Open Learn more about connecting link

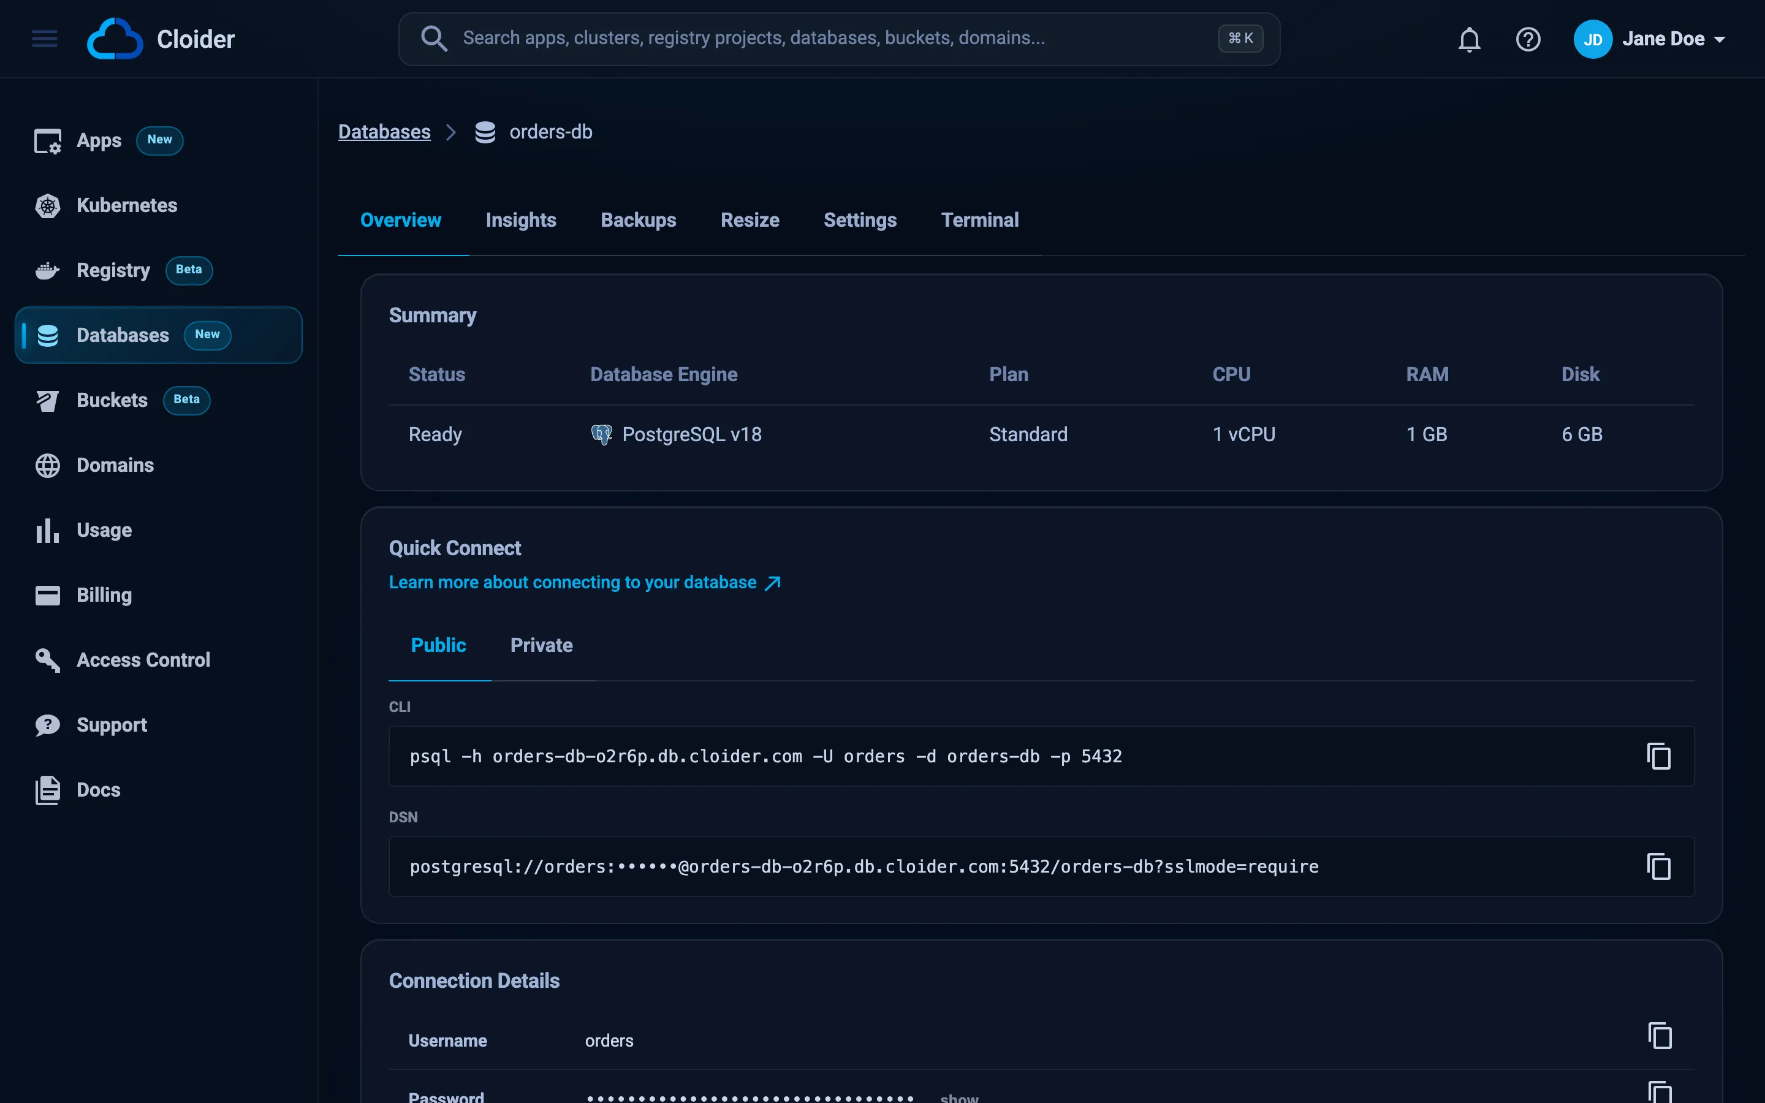pyautogui.click(x=584, y=582)
